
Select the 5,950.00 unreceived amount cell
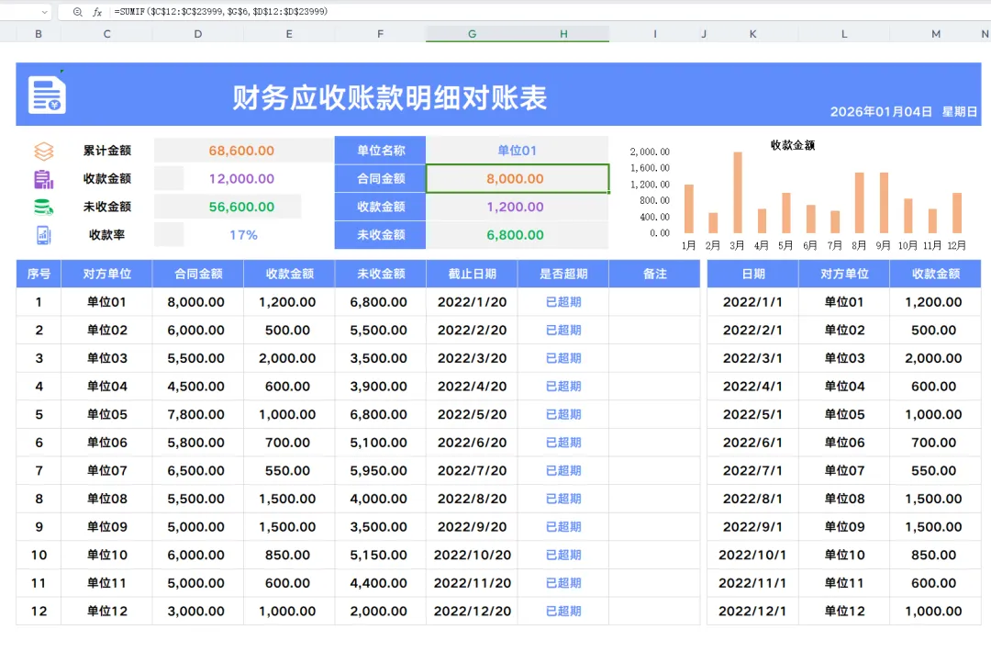pyautogui.click(x=380, y=471)
